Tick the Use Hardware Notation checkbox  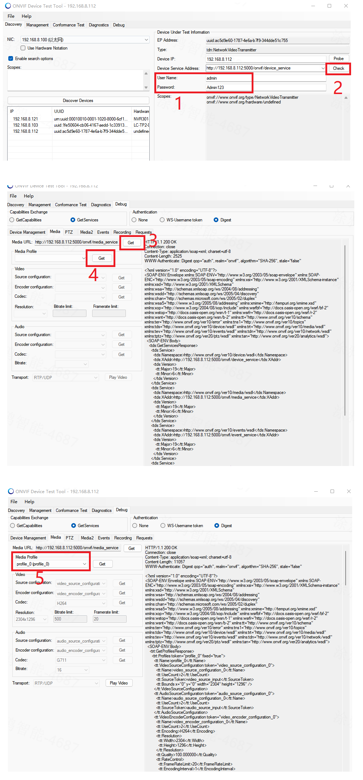point(23,48)
